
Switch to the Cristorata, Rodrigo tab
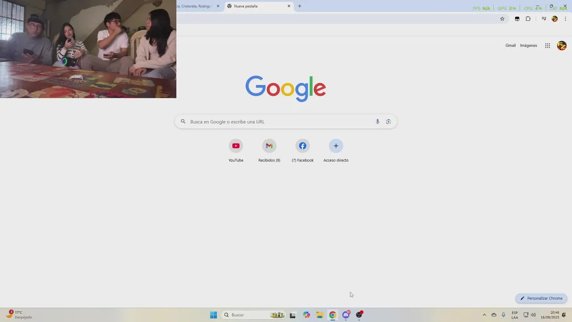tap(199, 6)
